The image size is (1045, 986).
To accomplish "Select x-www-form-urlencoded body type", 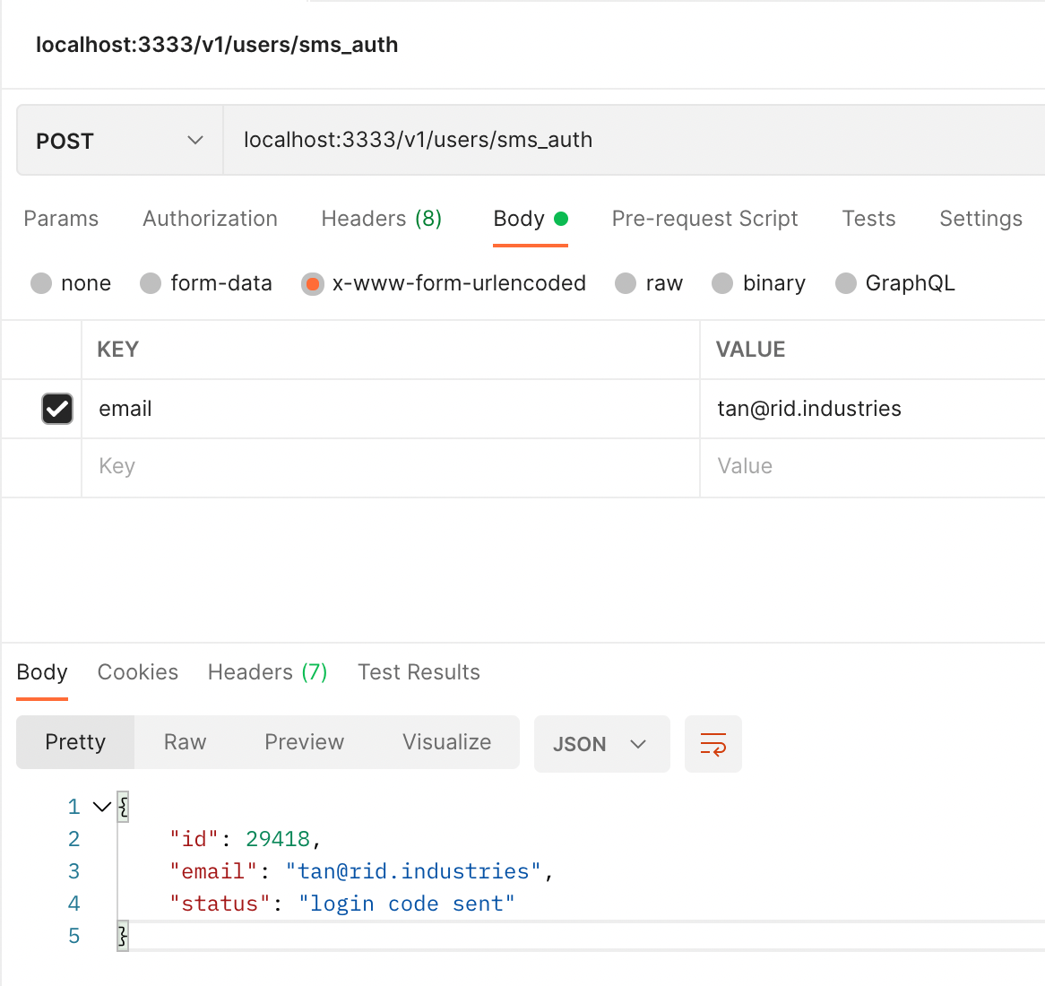I will (312, 283).
